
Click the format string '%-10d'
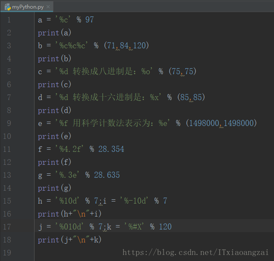click(x=134, y=201)
